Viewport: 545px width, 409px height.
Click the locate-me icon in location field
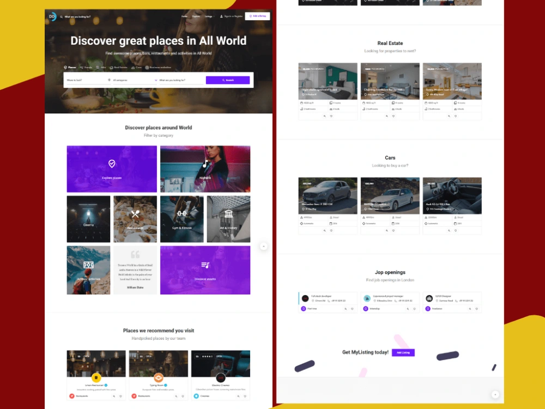(x=109, y=80)
